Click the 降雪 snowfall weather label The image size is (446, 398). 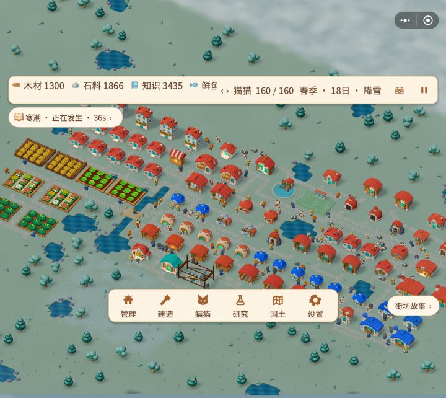click(x=372, y=91)
